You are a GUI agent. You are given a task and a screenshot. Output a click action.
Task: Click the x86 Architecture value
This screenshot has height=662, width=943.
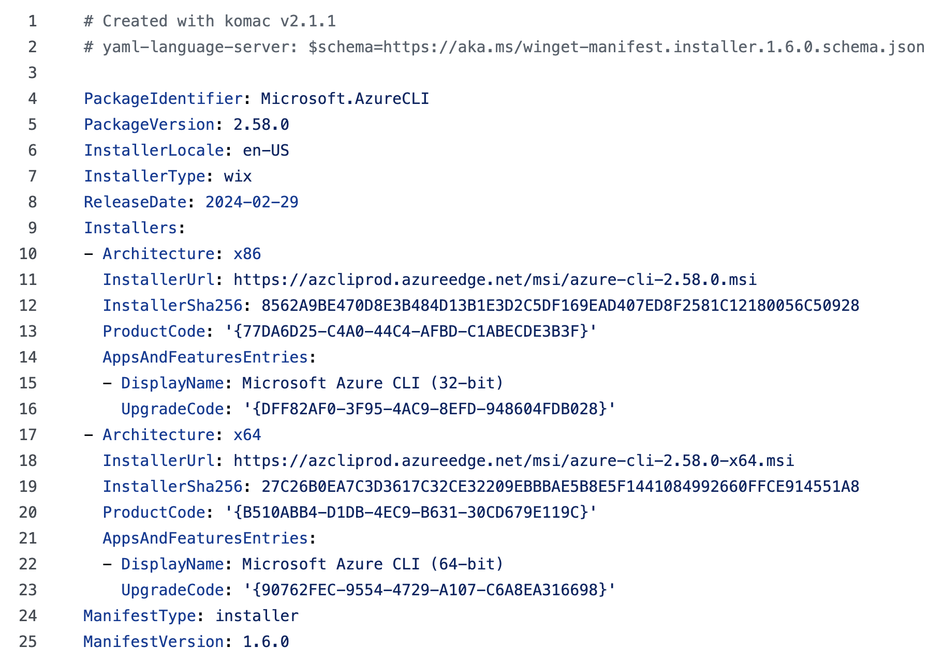pyautogui.click(x=247, y=254)
